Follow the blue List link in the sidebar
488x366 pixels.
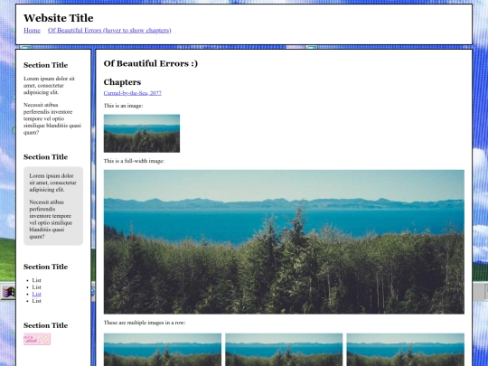point(36,294)
